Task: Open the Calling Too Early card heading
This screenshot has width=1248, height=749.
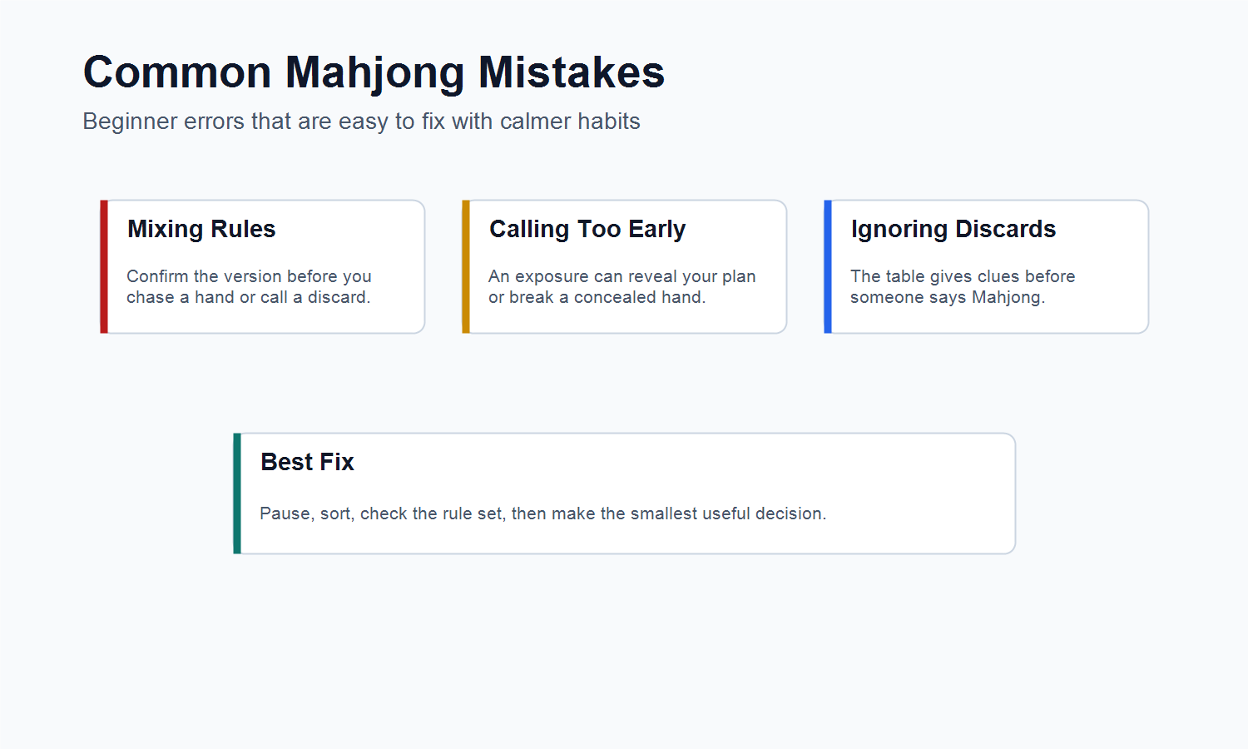Action: coord(587,229)
